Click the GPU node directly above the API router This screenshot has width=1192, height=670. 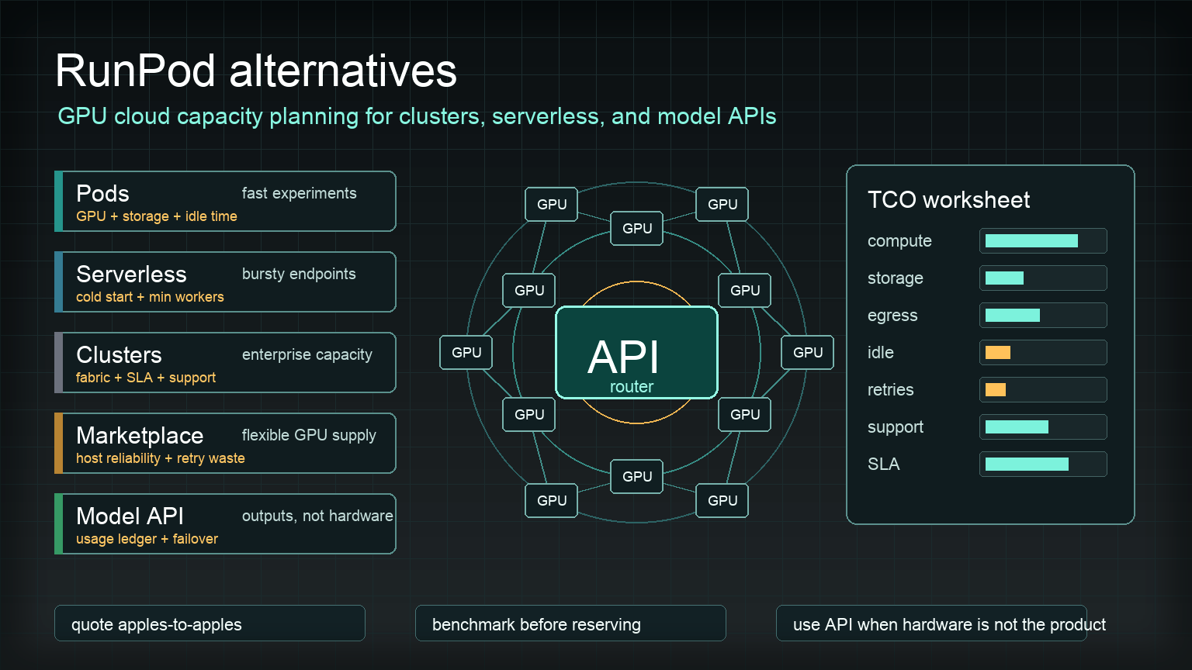click(x=637, y=228)
